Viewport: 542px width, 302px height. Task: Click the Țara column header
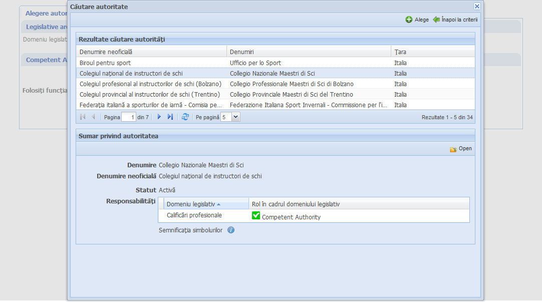(x=400, y=52)
